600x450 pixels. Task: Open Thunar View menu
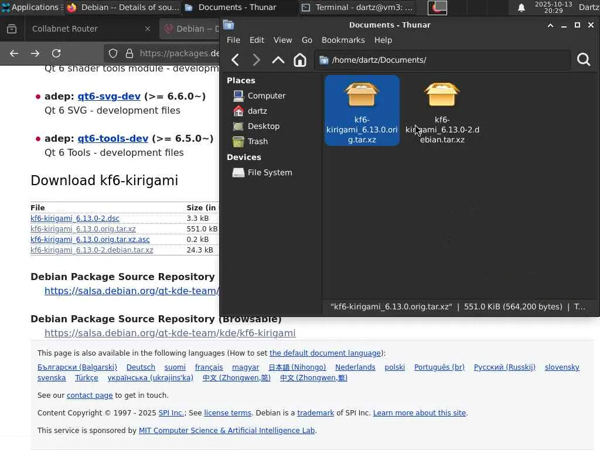coord(283,40)
